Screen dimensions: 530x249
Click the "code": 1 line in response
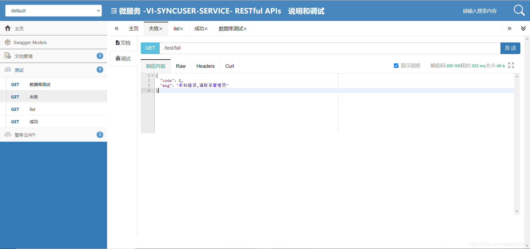coord(171,81)
